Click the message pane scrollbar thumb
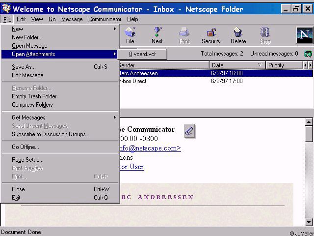Viewport: 314px width, 236px height. [309, 134]
